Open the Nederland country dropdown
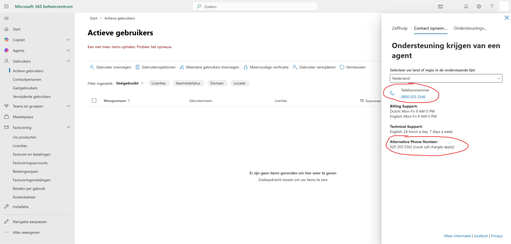Image resolution: width=511 pixels, height=244 pixels. point(446,78)
